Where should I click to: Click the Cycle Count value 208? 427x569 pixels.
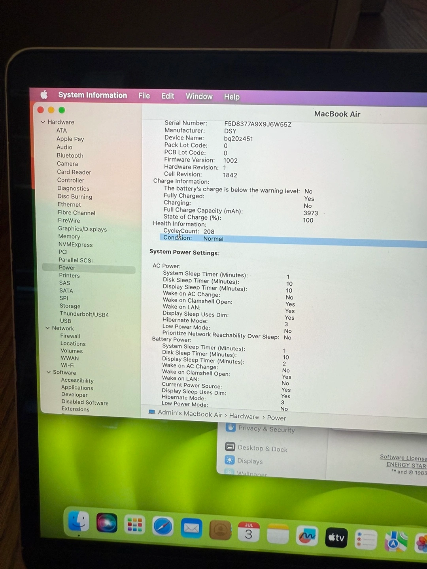(x=209, y=232)
